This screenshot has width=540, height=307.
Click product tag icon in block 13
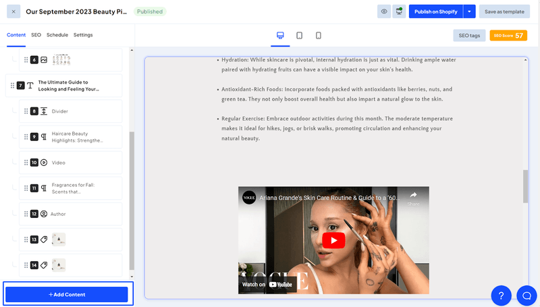(44, 240)
